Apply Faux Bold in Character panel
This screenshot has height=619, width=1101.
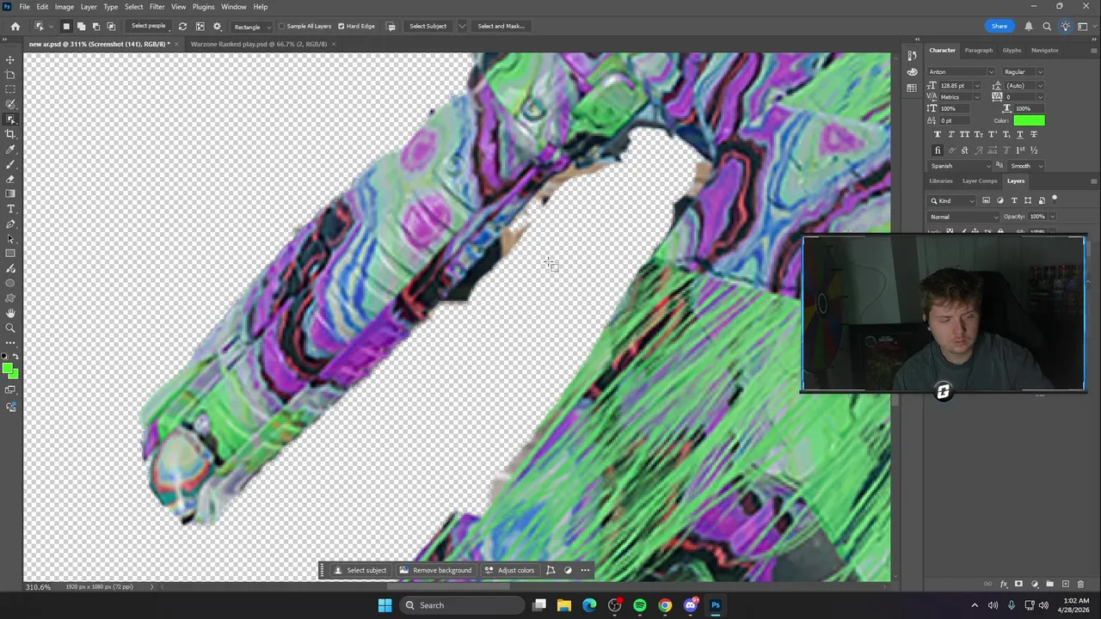[938, 134]
